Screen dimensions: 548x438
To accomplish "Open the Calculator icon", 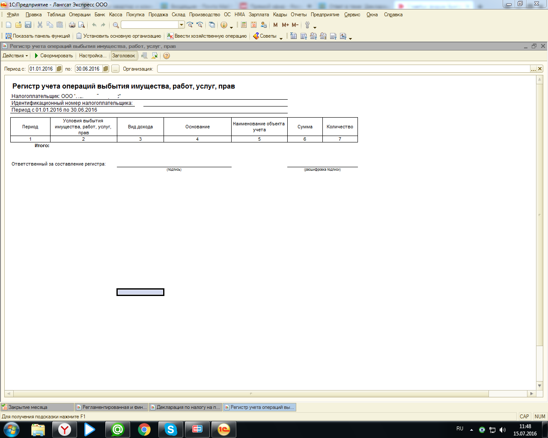I will point(244,25).
